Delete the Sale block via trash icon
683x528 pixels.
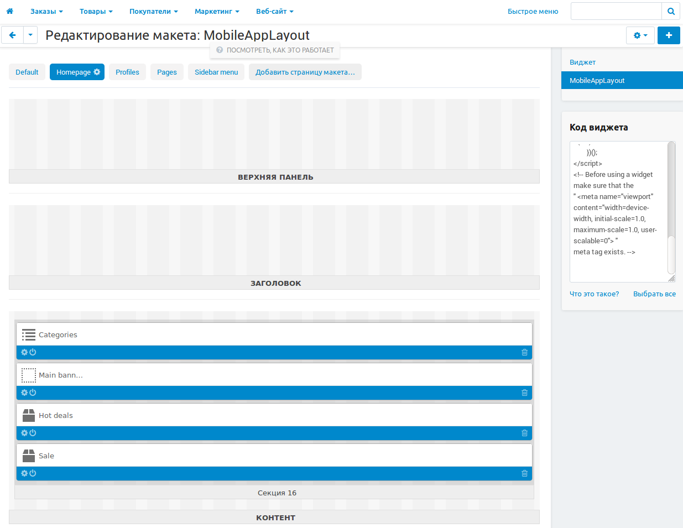pyautogui.click(x=524, y=473)
